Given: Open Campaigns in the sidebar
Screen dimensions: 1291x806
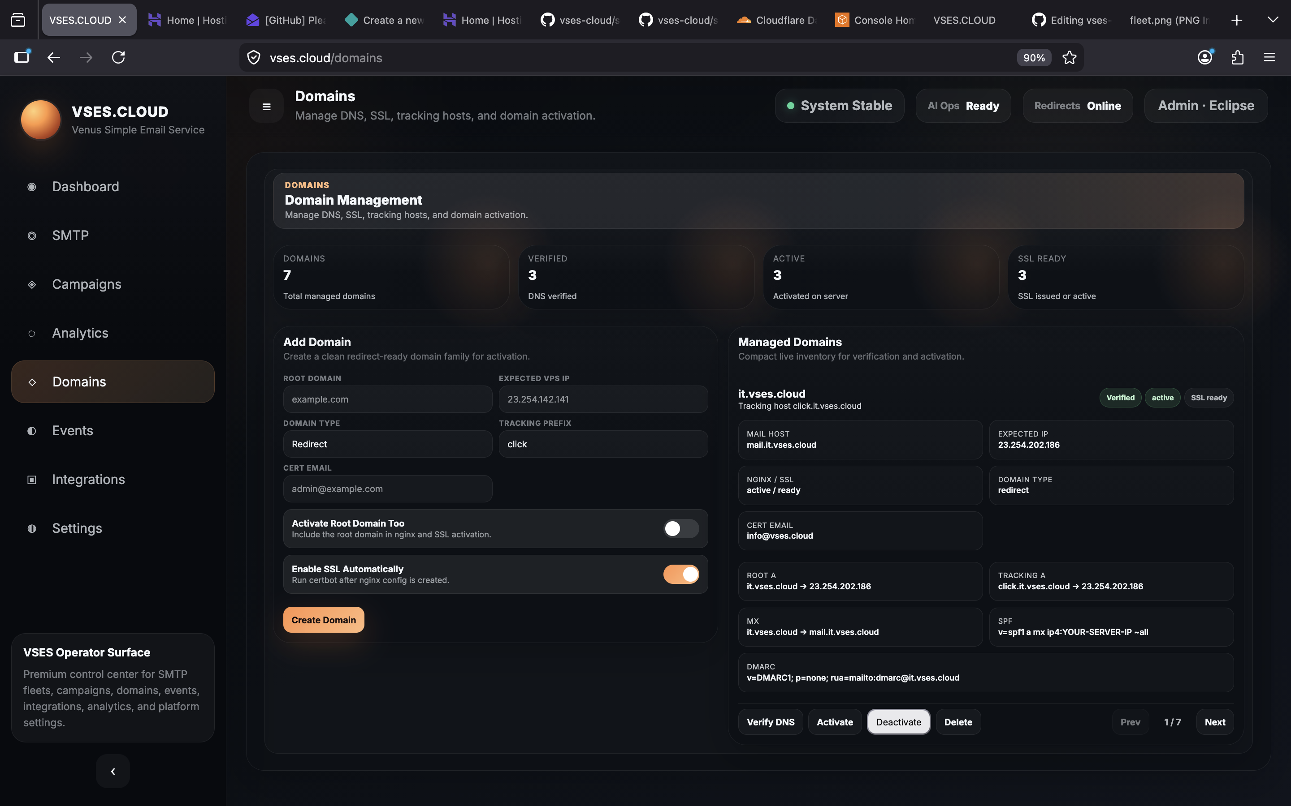Looking at the screenshot, I should click(113, 284).
